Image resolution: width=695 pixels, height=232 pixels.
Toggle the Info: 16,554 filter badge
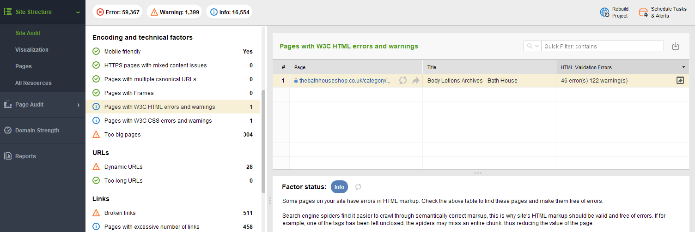tap(230, 12)
